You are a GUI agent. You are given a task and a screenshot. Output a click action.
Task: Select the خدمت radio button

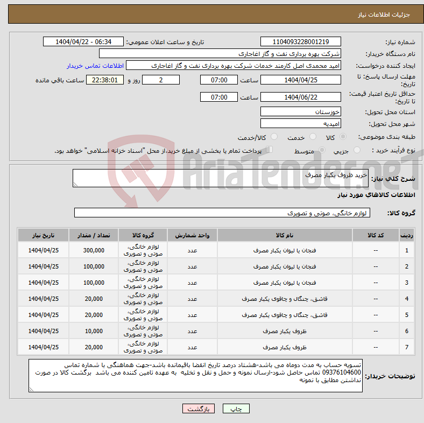click(x=313, y=137)
